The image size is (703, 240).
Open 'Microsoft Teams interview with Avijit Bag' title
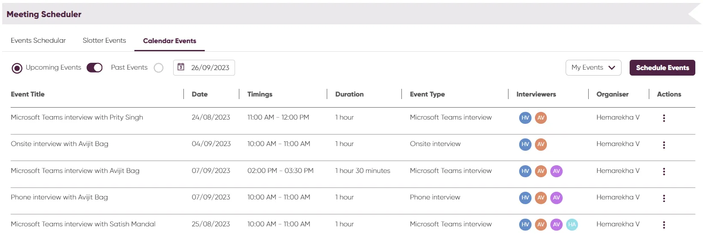75,171
